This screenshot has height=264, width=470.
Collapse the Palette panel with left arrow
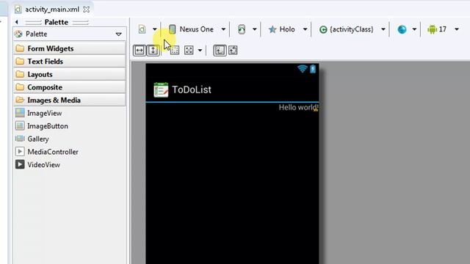click(17, 22)
